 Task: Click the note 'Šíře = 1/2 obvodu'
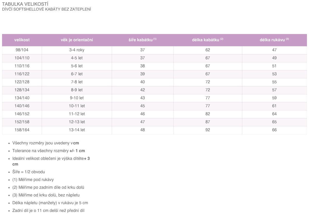29,172
